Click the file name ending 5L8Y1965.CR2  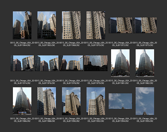point(47,44)
